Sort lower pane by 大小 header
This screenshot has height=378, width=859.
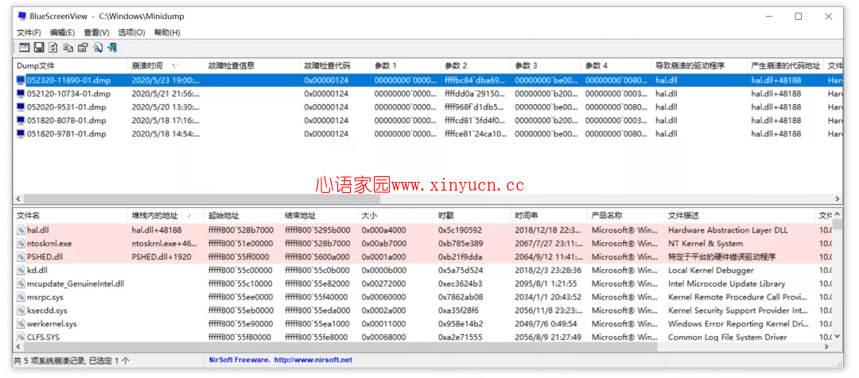pos(395,216)
